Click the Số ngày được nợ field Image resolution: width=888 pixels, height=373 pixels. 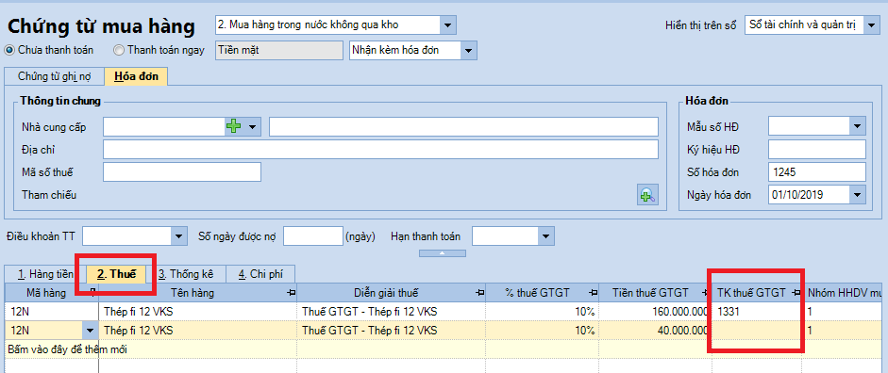[312, 236]
